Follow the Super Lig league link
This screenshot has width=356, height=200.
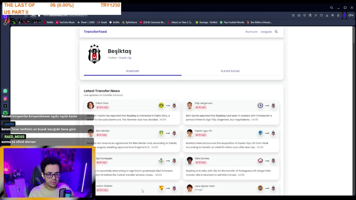[125, 58]
